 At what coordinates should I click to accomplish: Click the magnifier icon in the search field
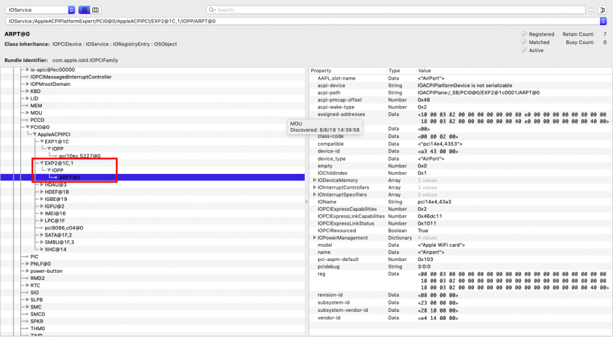point(212,10)
